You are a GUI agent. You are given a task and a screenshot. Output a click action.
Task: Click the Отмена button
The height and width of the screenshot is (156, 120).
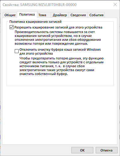(106, 150)
